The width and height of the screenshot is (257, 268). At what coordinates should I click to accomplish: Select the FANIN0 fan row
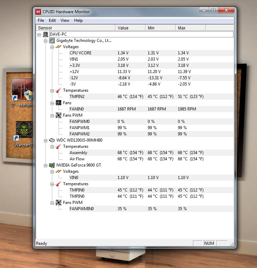[151, 109]
